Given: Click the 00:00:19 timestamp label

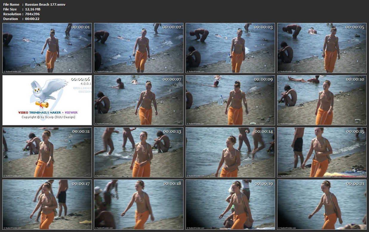Looking at the screenshot, I should 264,184.
